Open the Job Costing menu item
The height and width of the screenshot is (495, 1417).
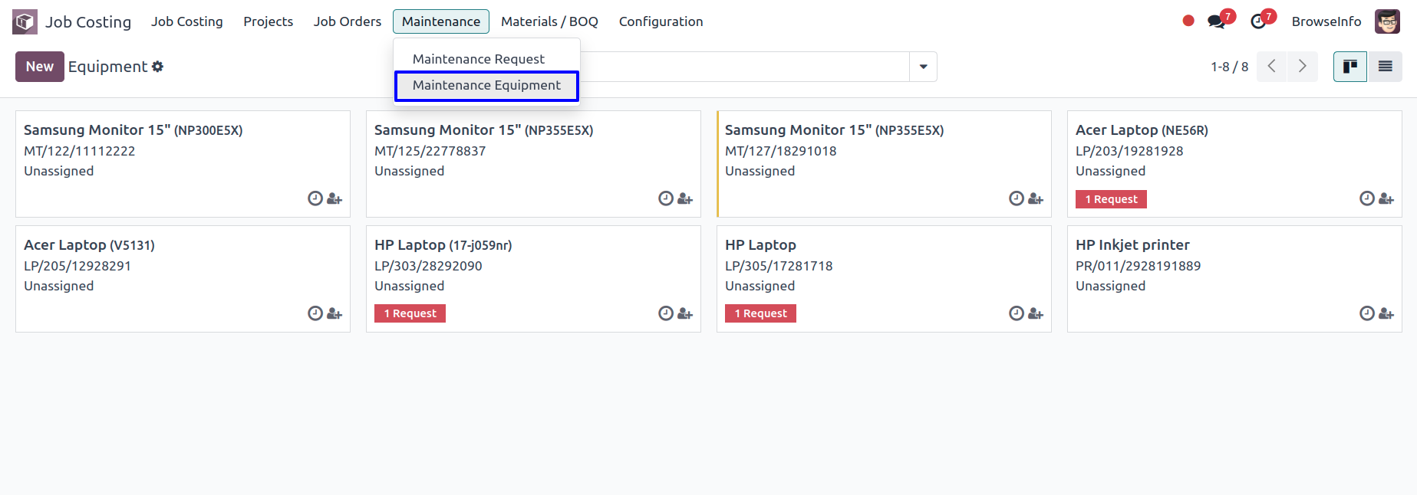187,21
